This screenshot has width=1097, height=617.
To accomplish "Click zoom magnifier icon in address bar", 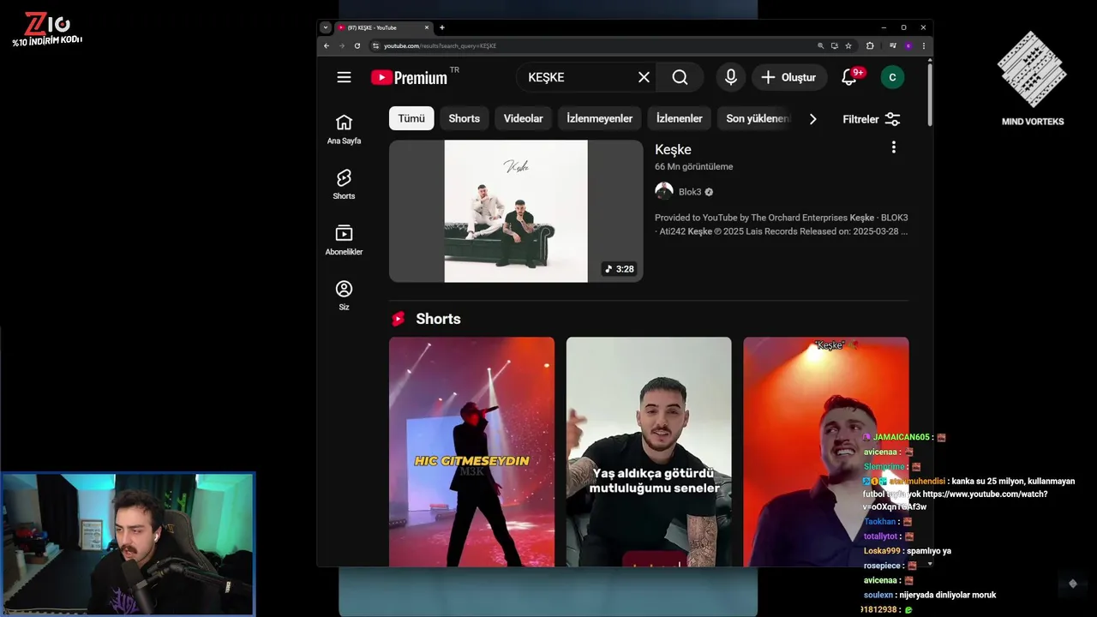I will 821,45.
